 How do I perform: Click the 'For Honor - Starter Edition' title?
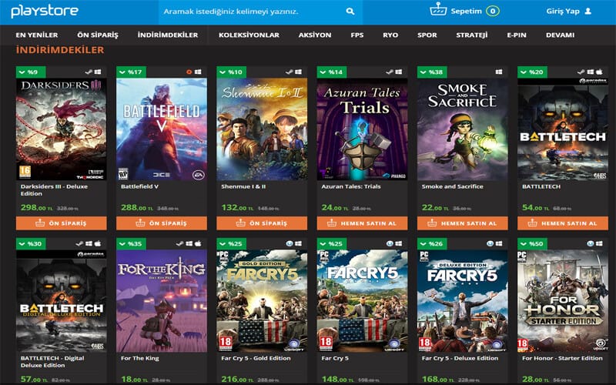point(562,358)
